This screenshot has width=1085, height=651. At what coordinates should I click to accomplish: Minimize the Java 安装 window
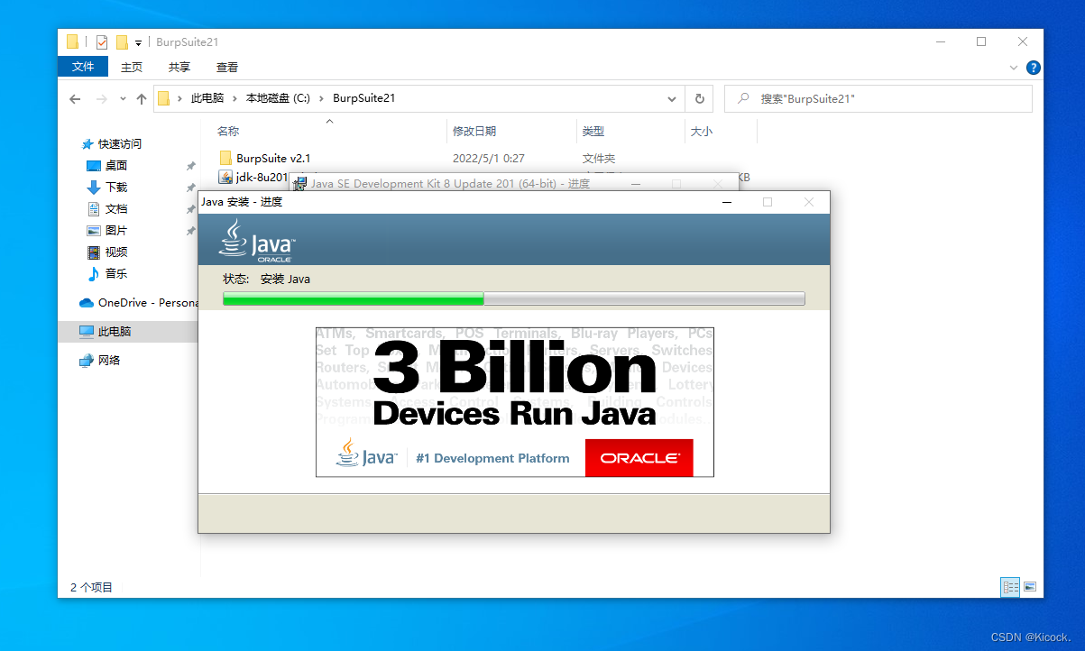[x=727, y=202]
